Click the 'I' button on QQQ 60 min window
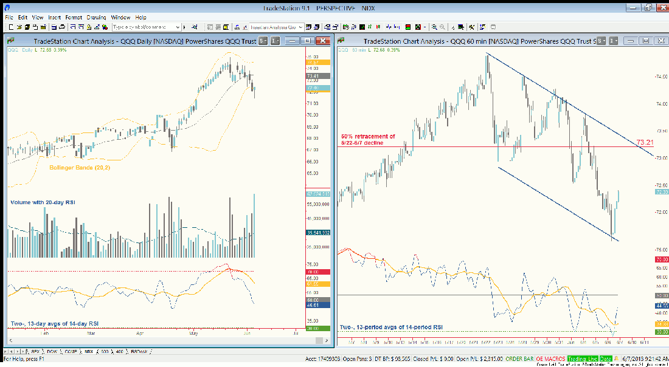669x367 pixels. [x=614, y=41]
